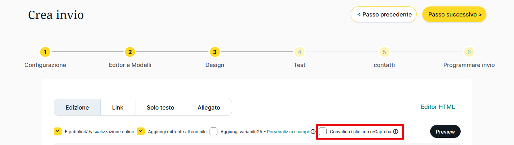The image size is (514, 145).
Task: Switch to the Link tab
Action: (118, 107)
